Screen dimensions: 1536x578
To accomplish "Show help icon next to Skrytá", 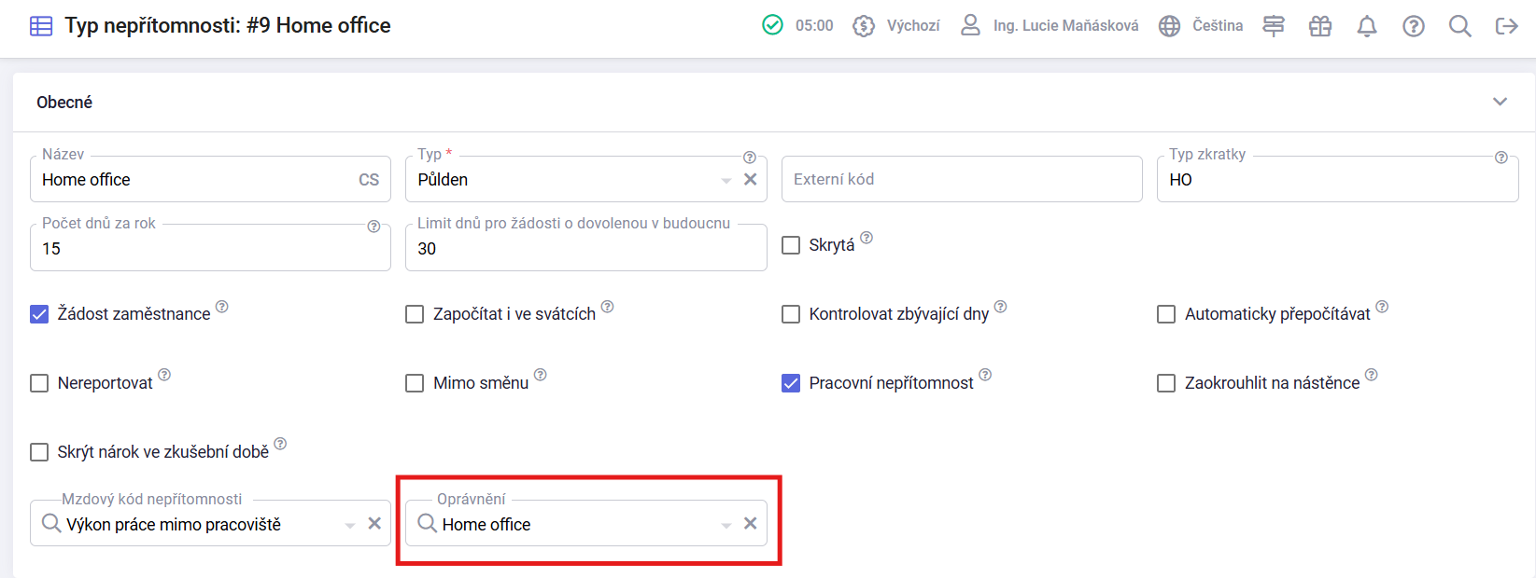I will coord(867,238).
